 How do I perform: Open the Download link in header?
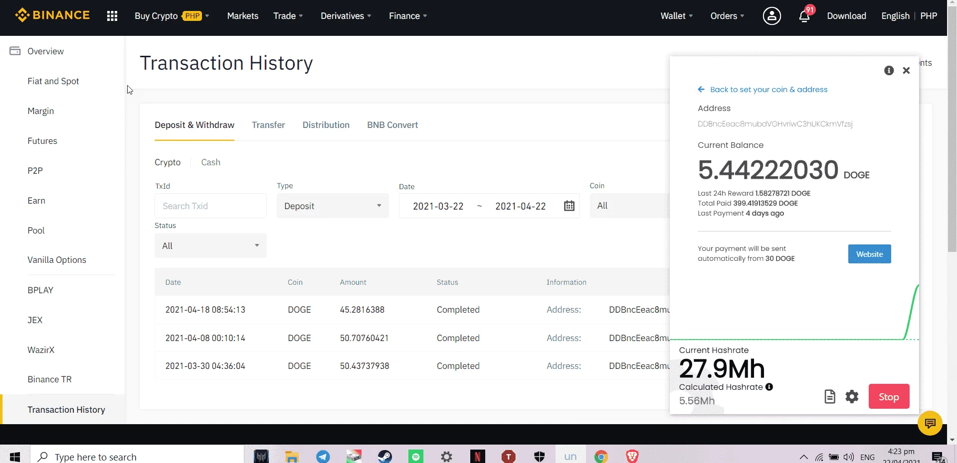click(846, 16)
